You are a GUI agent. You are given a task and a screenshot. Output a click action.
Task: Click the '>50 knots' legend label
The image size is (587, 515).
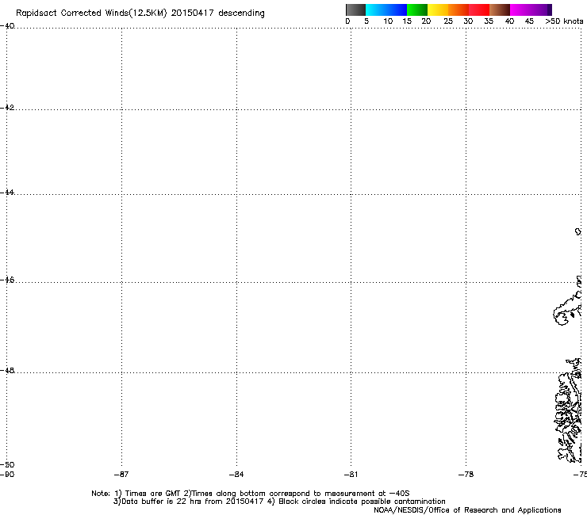pyautogui.click(x=564, y=21)
